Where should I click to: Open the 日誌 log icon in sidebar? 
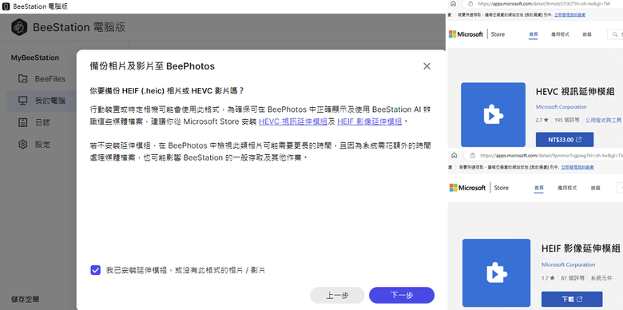[x=23, y=122]
